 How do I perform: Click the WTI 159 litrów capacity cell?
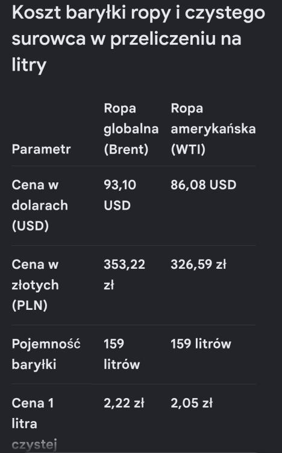(201, 344)
